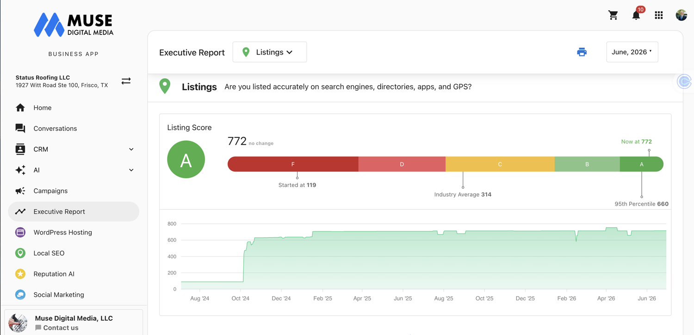Click the 'no change' label
This screenshot has width=694, height=335.
(261, 143)
